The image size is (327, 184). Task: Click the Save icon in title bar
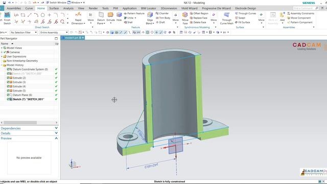pyautogui.click(x=4, y=3)
